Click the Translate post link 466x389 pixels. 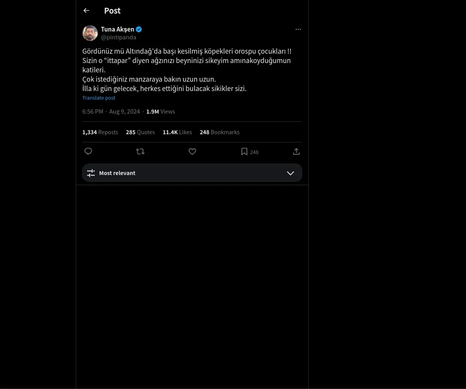tap(99, 98)
